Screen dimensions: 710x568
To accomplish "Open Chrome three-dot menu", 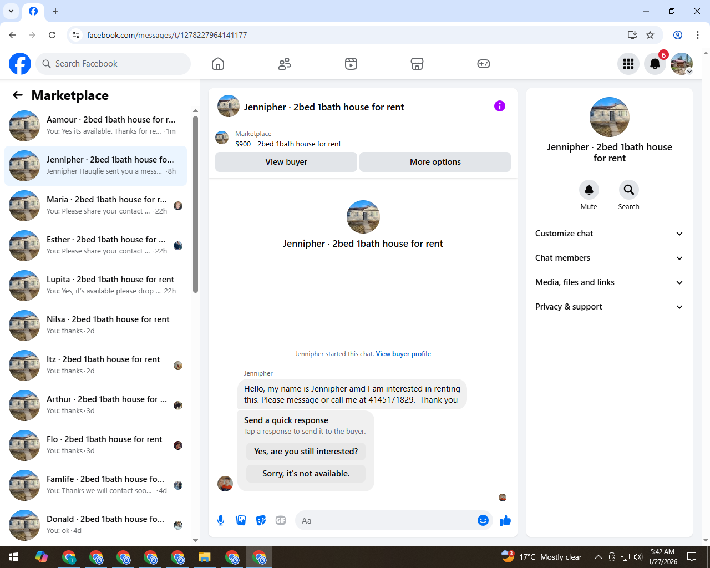I will [x=698, y=35].
